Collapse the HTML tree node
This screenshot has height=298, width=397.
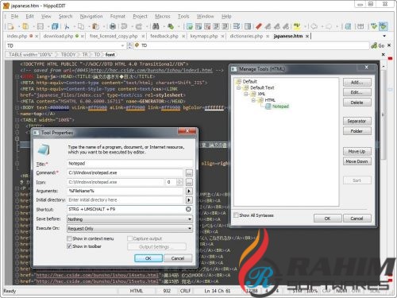[253, 100]
